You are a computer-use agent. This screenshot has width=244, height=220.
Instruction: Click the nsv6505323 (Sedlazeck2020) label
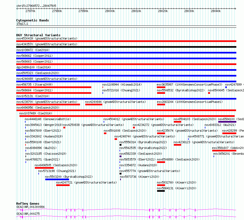38,73
